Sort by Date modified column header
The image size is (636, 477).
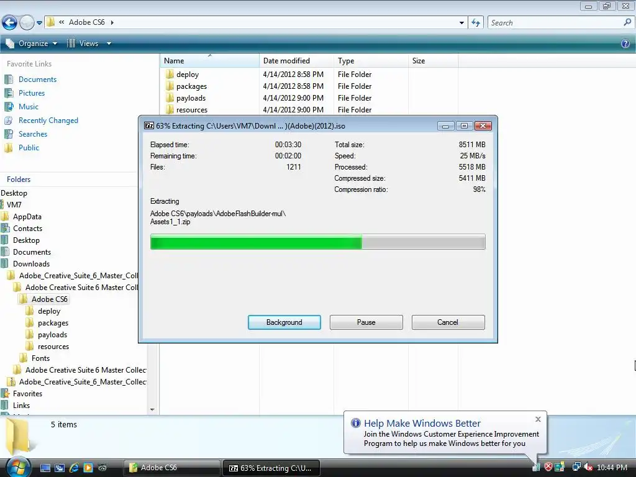pos(296,60)
